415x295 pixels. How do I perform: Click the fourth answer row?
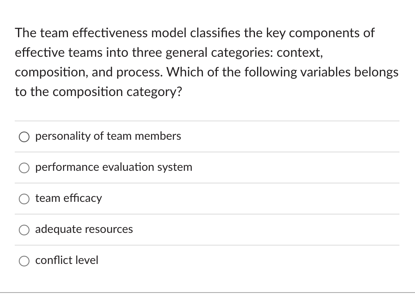pyautogui.click(x=207, y=230)
